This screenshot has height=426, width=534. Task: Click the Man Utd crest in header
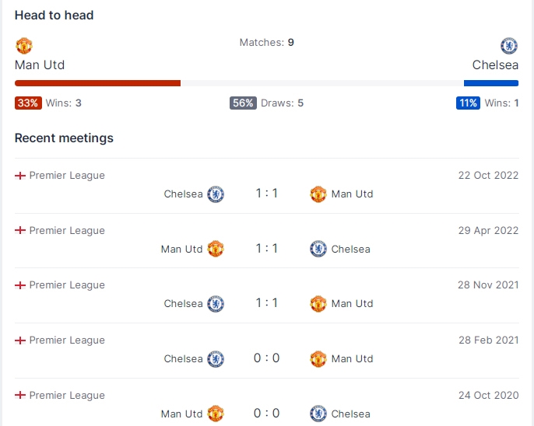(24, 46)
